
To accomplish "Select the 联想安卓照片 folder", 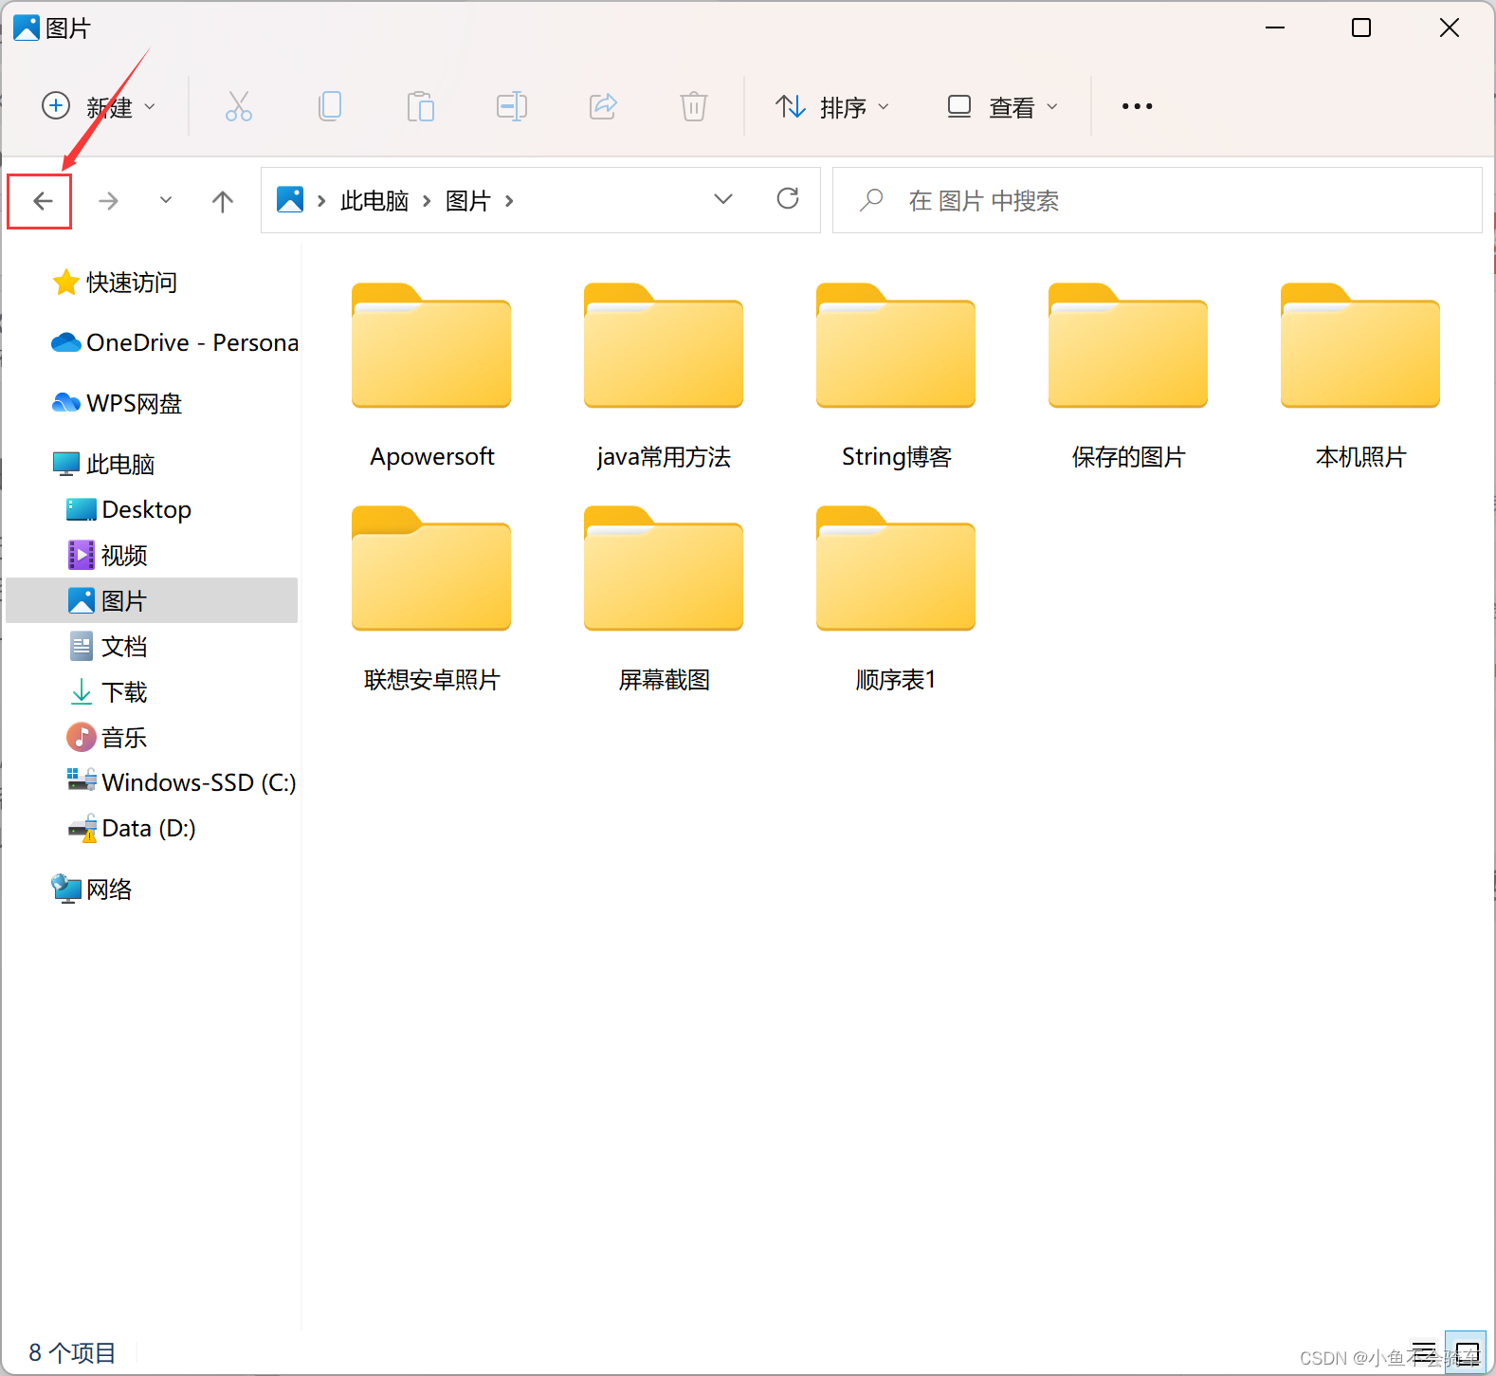I will 431,598.
